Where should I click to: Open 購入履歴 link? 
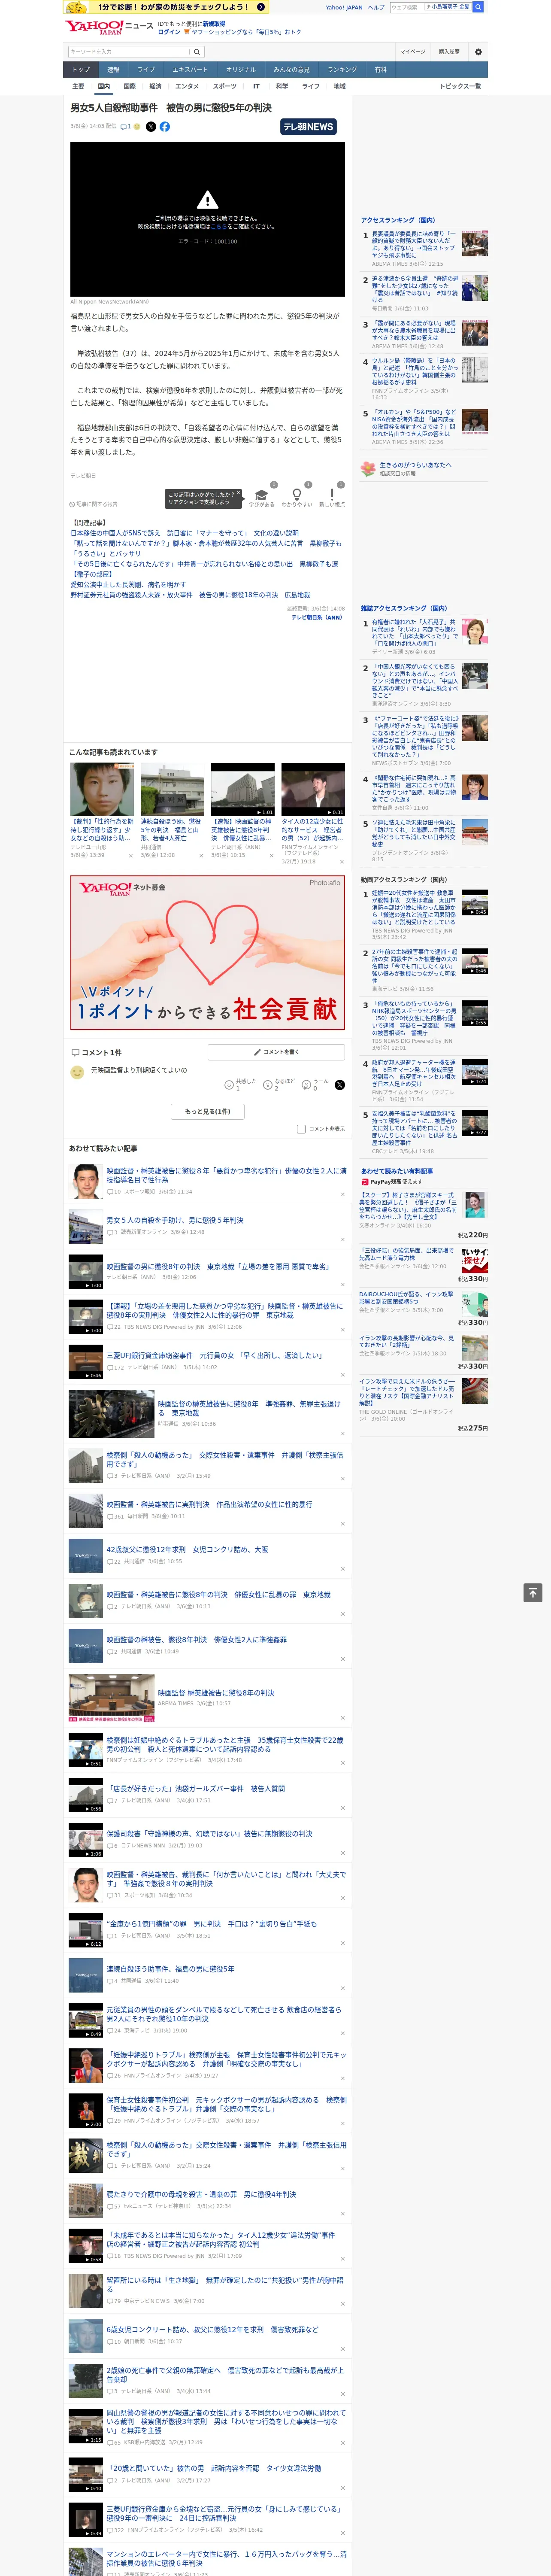pos(449,52)
